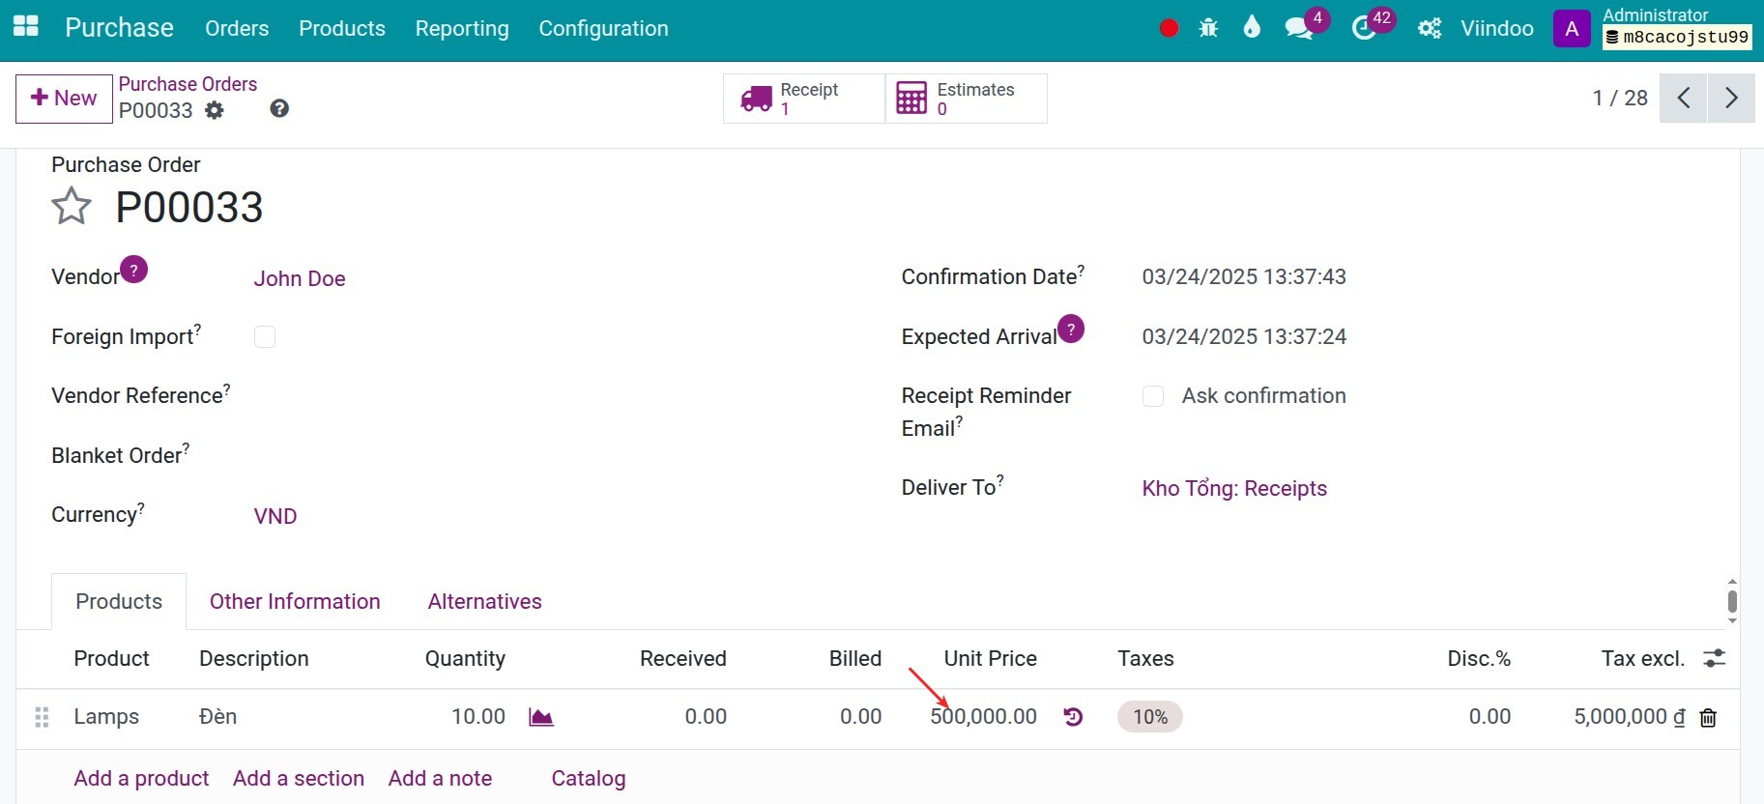Click the Confirmation Date value
This screenshot has width=1764, height=804.
[x=1244, y=276]
